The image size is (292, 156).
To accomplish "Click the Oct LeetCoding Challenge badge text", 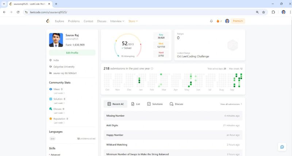I will (x=193, y=56).
